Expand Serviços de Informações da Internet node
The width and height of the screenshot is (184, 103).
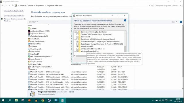(75, 32)
